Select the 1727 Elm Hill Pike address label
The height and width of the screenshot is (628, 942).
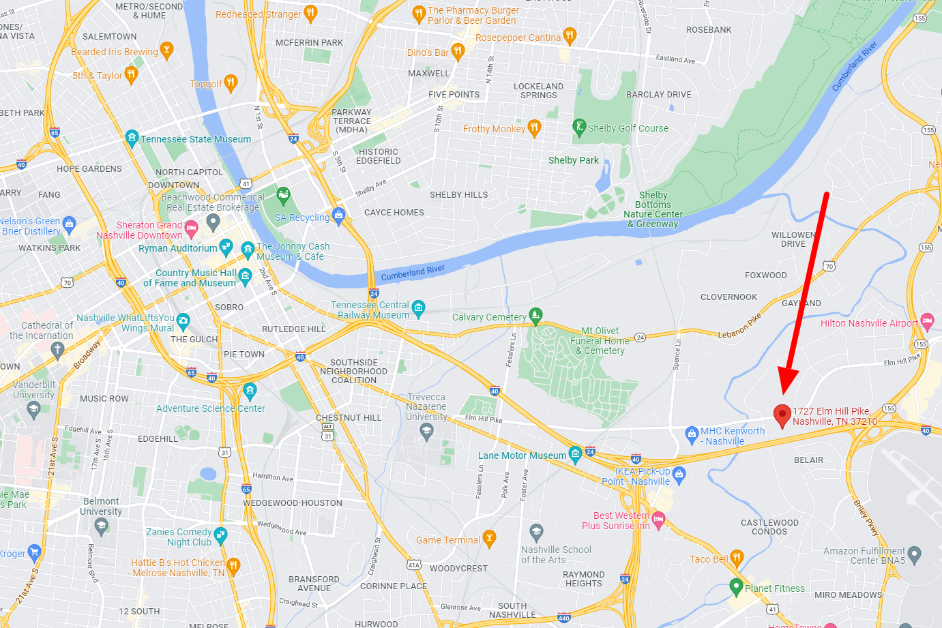(835, 416)
